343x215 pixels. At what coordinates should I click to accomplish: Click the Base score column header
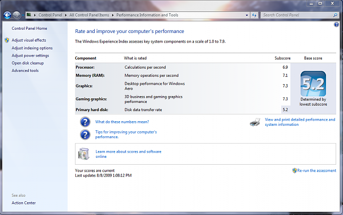point(313,58)
